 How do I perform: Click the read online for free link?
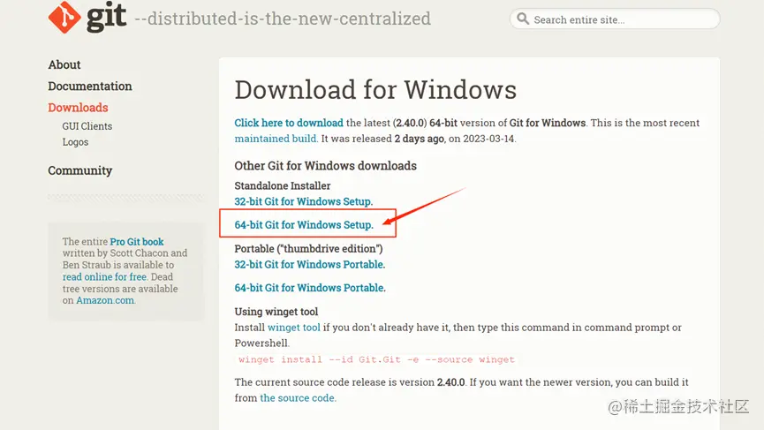click(104, 276)
